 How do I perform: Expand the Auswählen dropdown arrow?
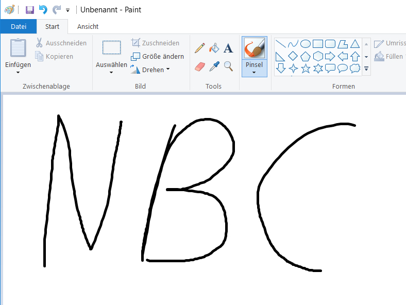coord(111,72)
